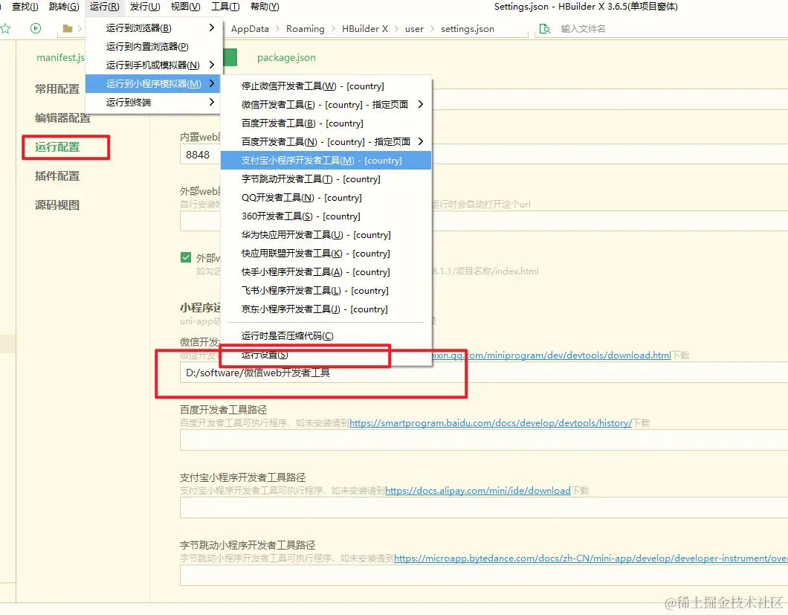The image size is (788, 615).
Task: Click settings.json in the breadcrumb path
Action: click(x=468, y=29)
